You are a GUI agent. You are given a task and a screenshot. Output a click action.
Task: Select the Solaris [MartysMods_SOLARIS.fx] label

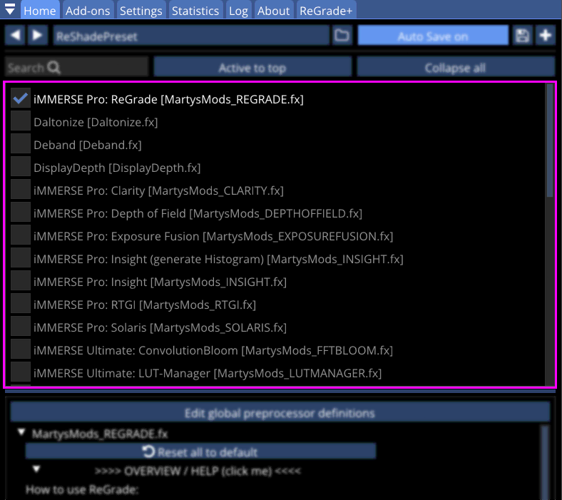(x=160, y=327)
